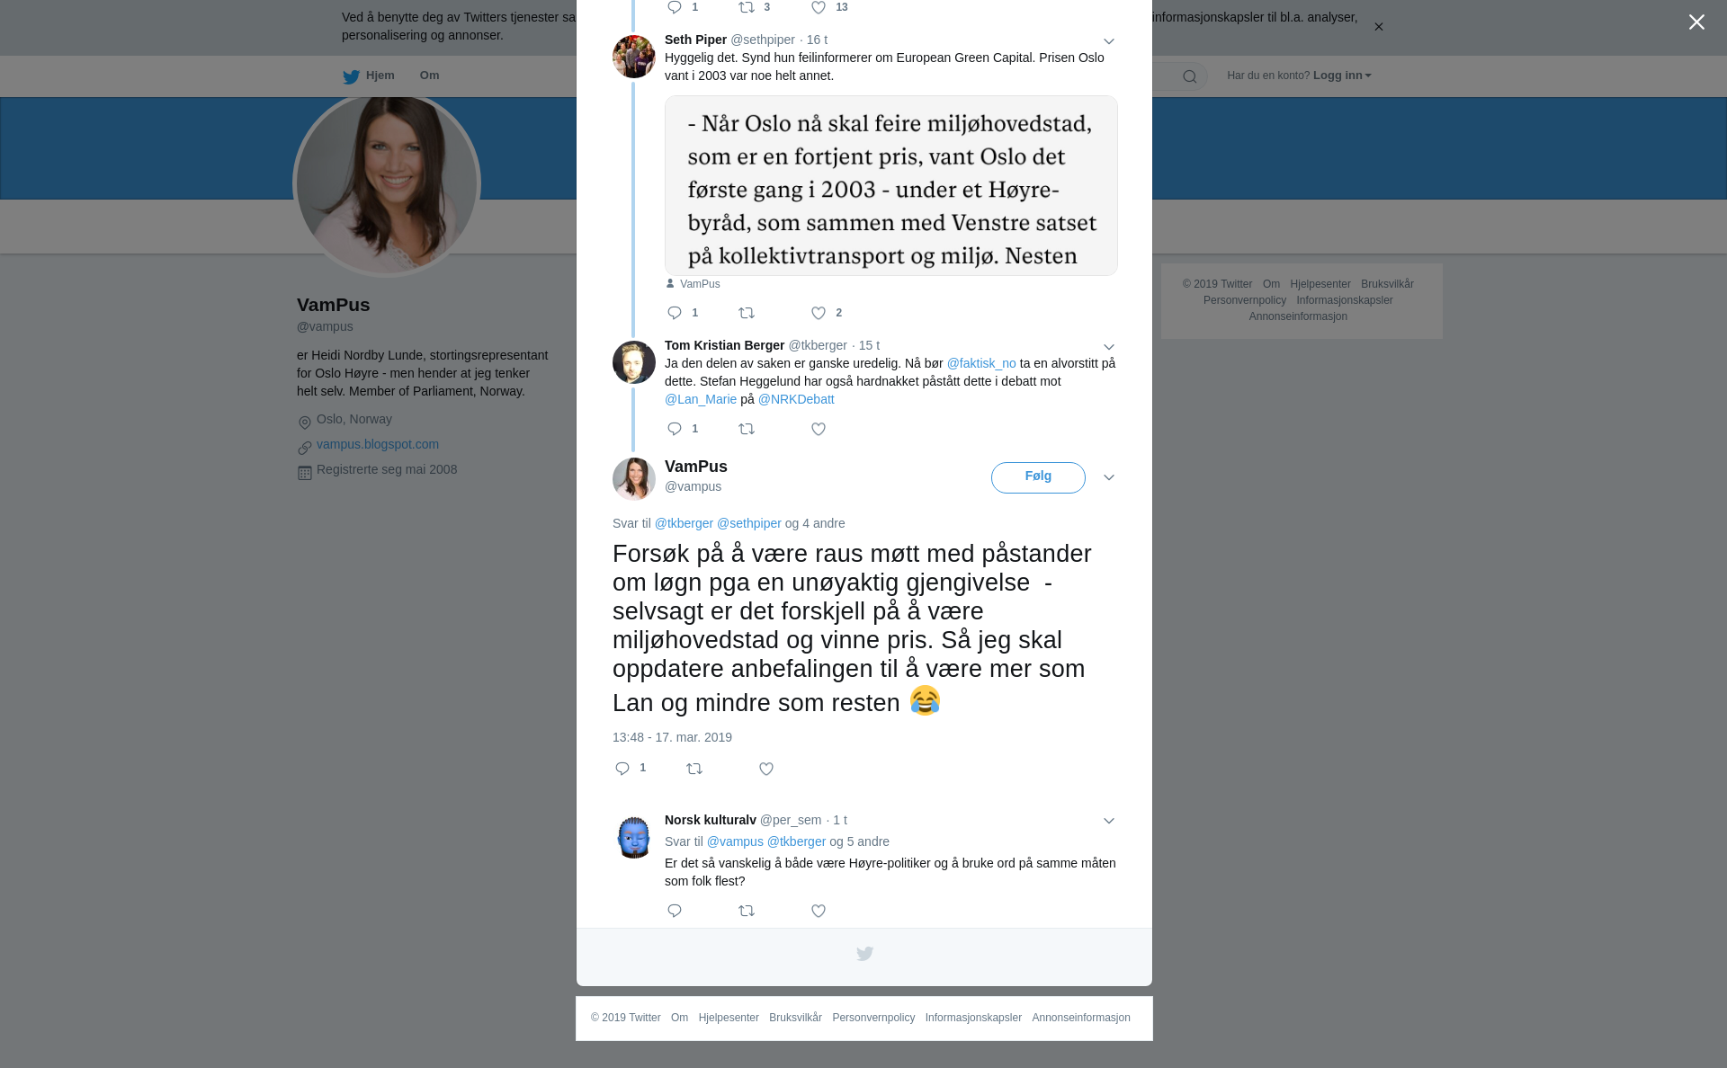
Task: Retweet Norsk kulturalv's reply
Action: tap(747, 911)
